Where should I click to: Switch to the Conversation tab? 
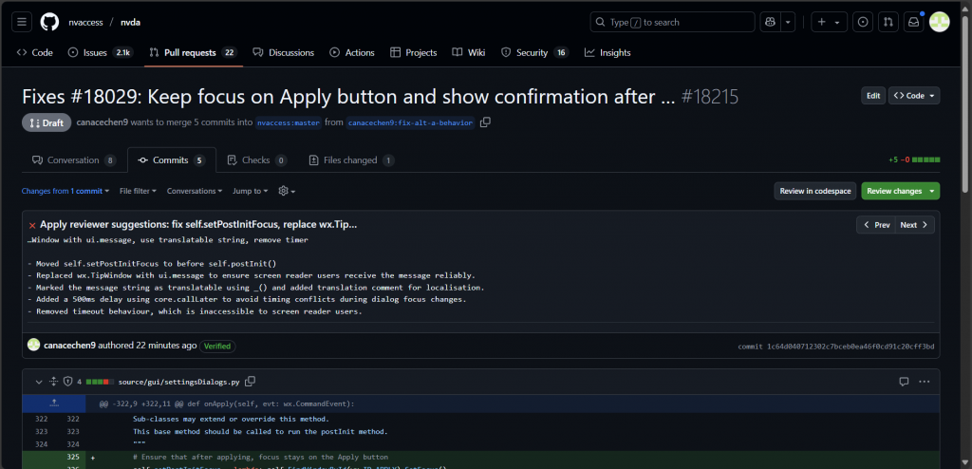tap(74, 160)
